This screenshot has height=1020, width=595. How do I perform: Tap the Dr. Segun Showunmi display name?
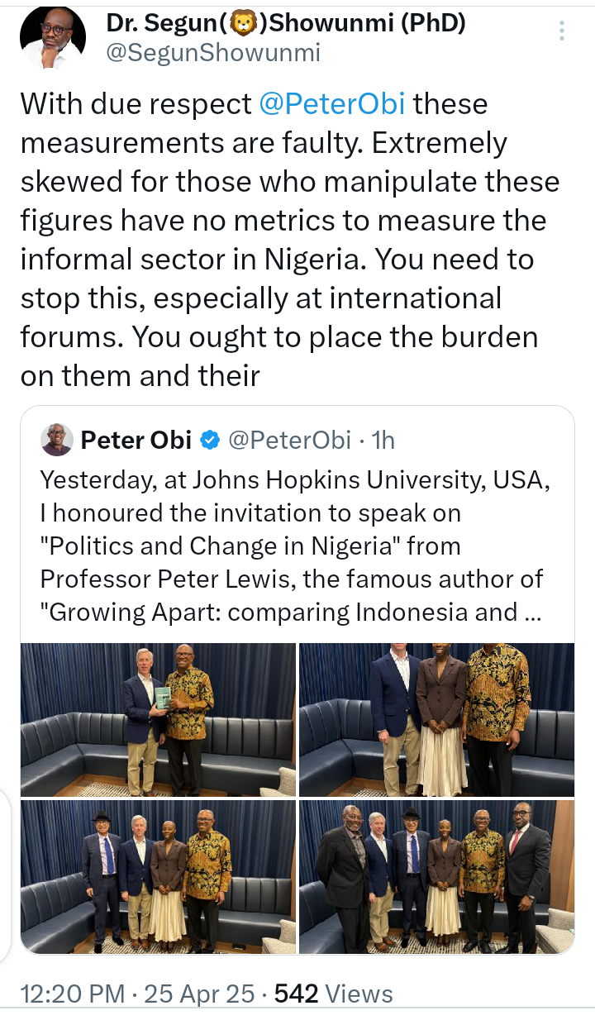coord(286,24)
